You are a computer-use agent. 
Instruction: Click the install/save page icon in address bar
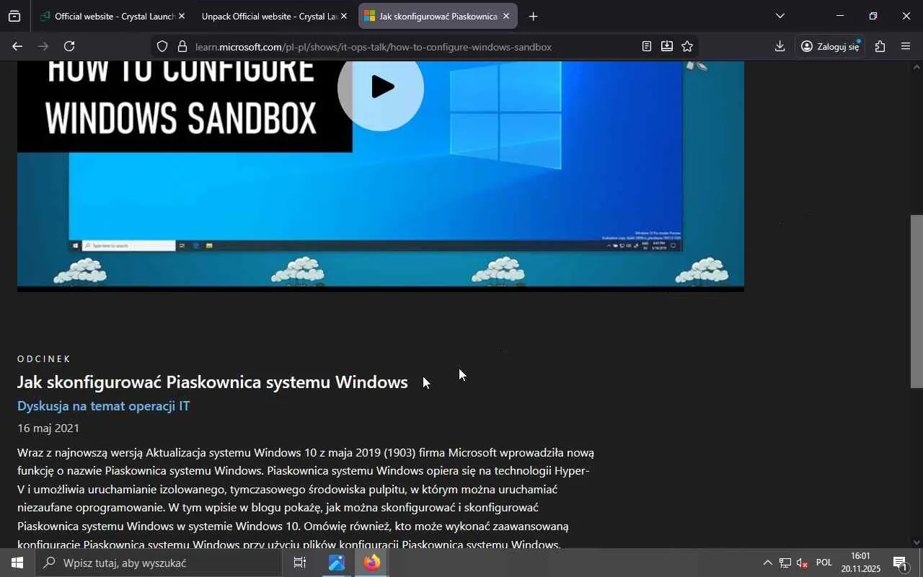pyautogui.click(x=667, y=47)
